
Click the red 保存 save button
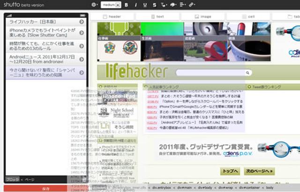coord(45,189)
